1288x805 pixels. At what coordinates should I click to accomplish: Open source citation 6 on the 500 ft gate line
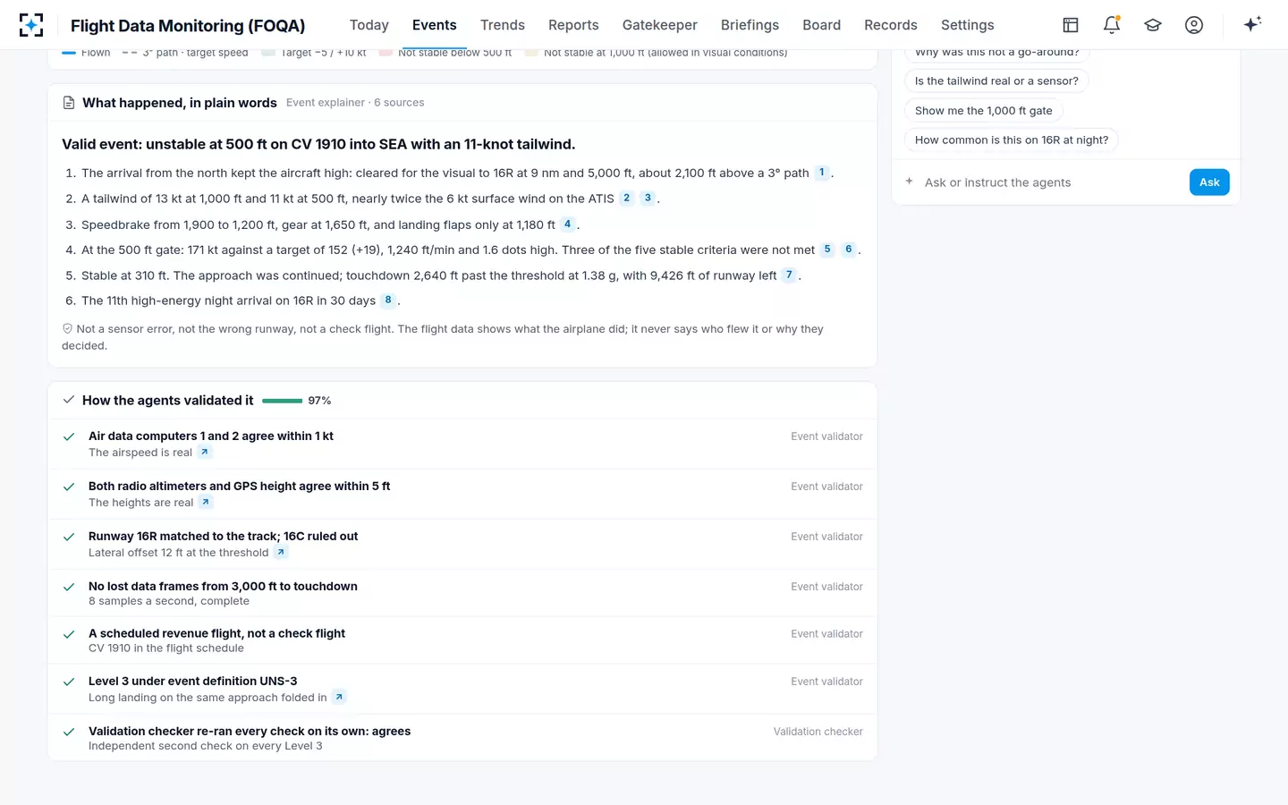click(x=849, y=250)
